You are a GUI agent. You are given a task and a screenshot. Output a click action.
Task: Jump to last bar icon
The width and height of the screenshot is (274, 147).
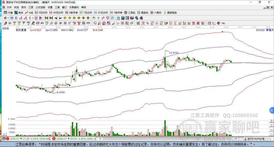[x=51, y=18]
